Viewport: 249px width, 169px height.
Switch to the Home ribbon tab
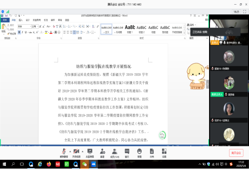[13, 20]
